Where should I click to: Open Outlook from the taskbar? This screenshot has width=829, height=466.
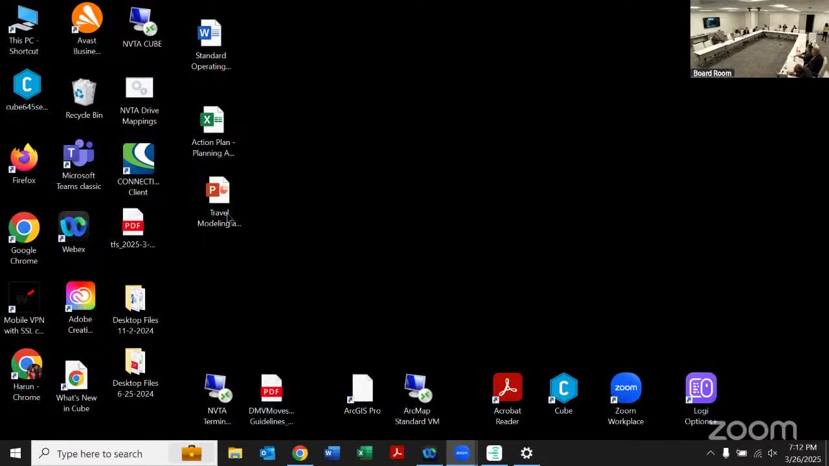(x=267, y=453)
